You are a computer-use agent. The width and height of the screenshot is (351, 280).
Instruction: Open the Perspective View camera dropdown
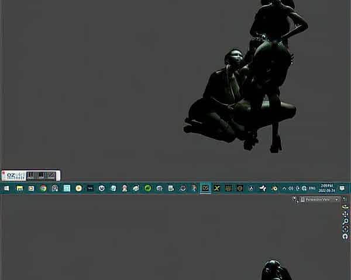coord(319,199)
